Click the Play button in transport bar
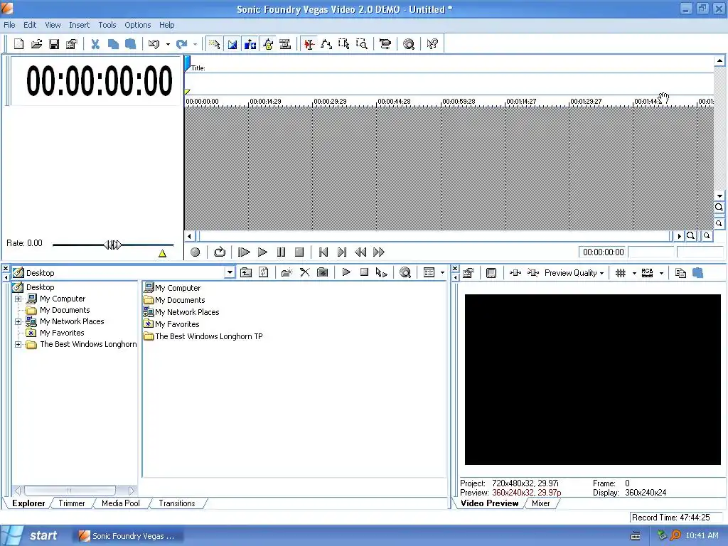 pos(262,252)
